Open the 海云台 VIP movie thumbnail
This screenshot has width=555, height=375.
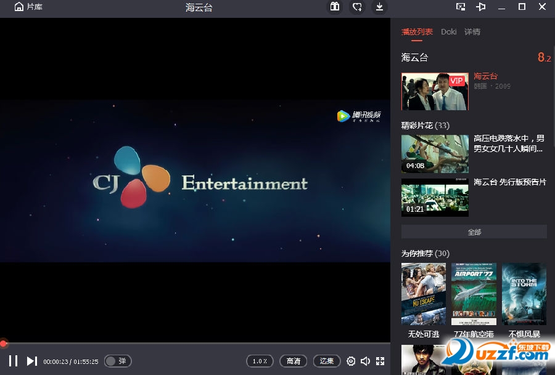435,92
